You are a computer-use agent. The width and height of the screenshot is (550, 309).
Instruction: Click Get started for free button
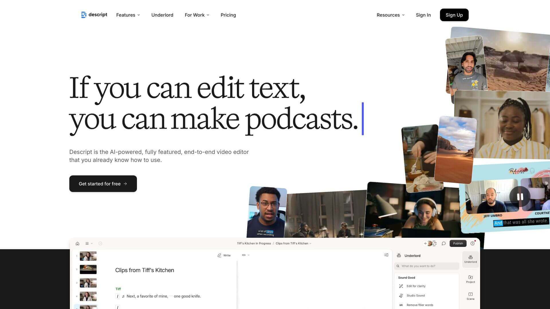(103, 184)
